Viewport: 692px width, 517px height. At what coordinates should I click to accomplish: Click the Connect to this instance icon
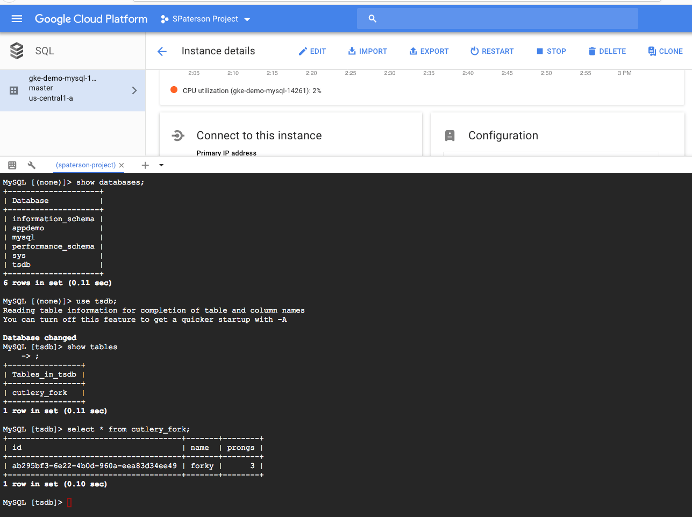pyautogui.click(x=178, y=136)
